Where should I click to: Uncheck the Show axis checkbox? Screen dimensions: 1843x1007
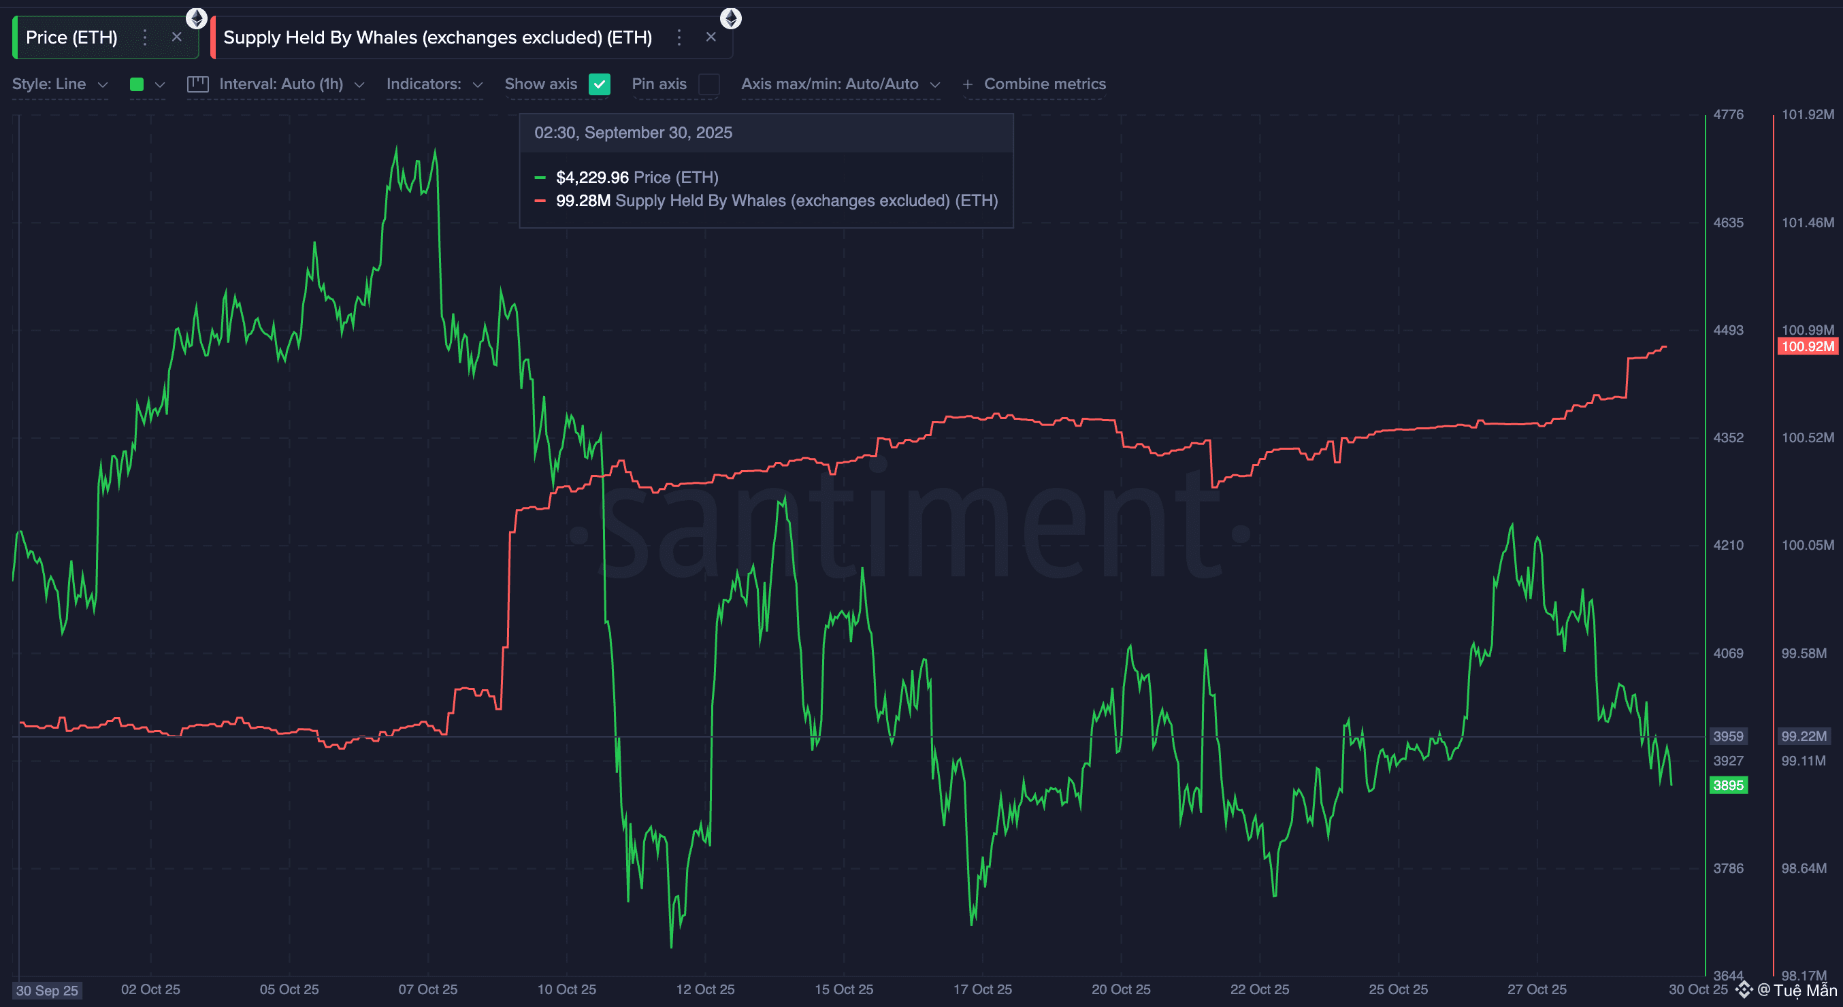[599, 84]
